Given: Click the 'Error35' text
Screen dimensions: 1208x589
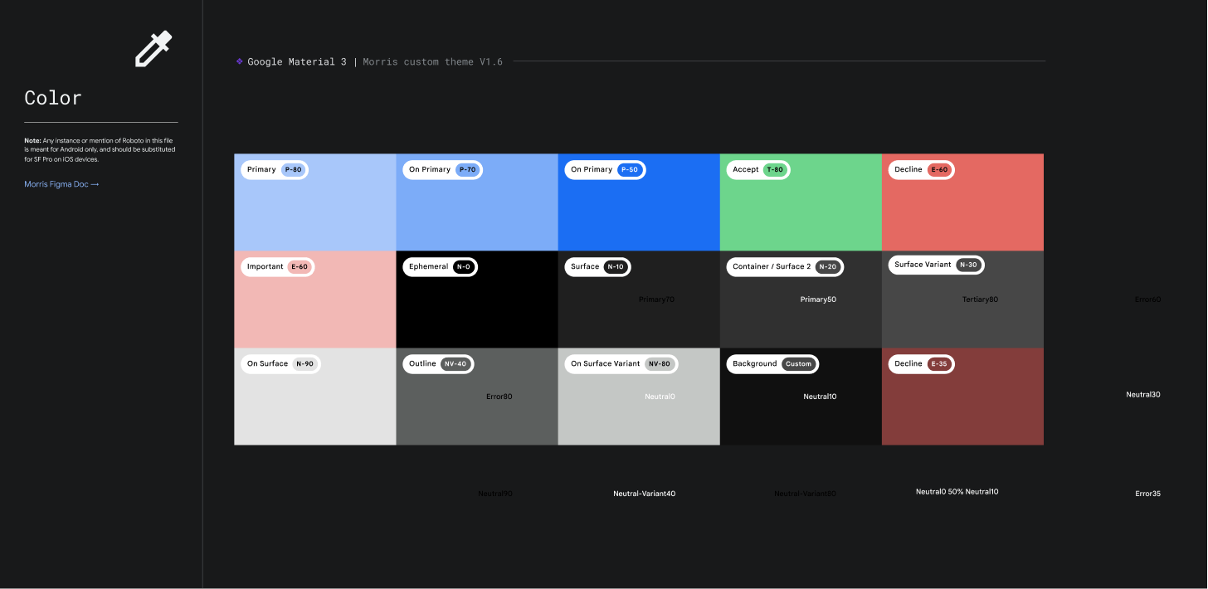Looking at the screenshot, I should coord(1148,494).
